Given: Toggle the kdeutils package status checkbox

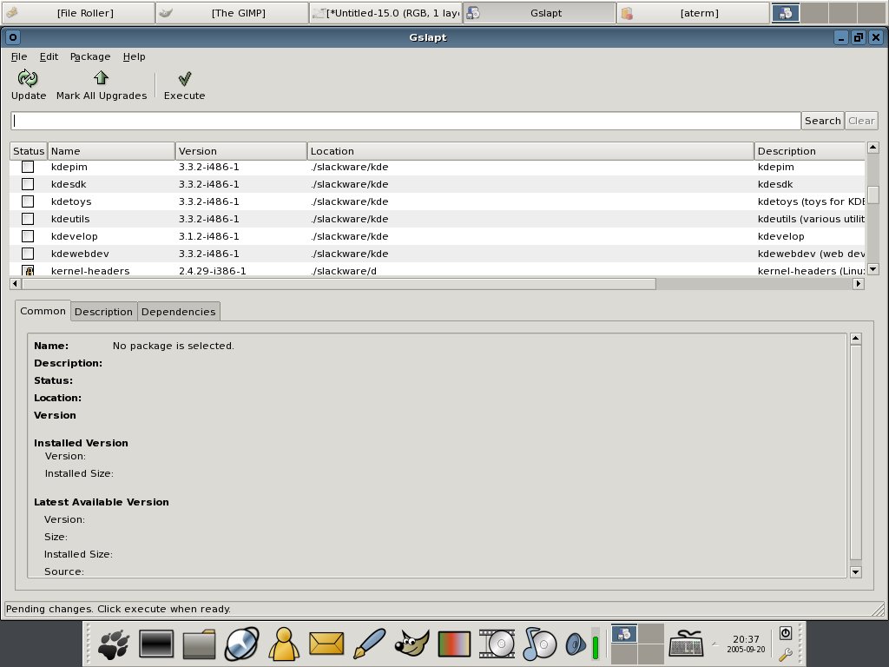Looking at the screenshot, I should tap(28, 219).
